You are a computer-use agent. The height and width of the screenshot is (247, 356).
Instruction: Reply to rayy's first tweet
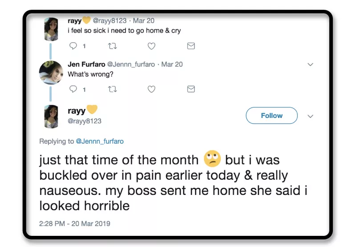74,46
